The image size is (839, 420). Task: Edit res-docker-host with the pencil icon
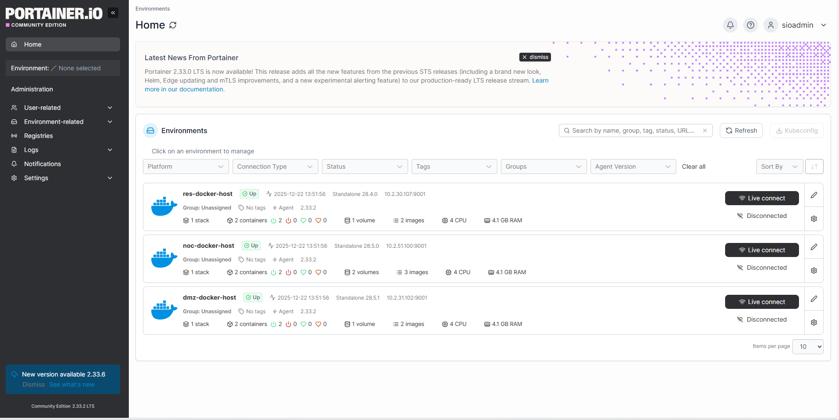(814, 195)
